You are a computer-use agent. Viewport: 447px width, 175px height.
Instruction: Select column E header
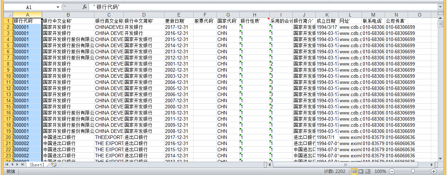click(178, 15)
